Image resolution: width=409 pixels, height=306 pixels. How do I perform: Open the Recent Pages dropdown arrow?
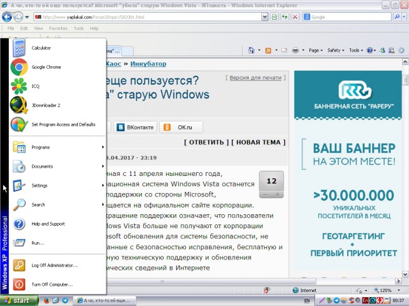27,17
